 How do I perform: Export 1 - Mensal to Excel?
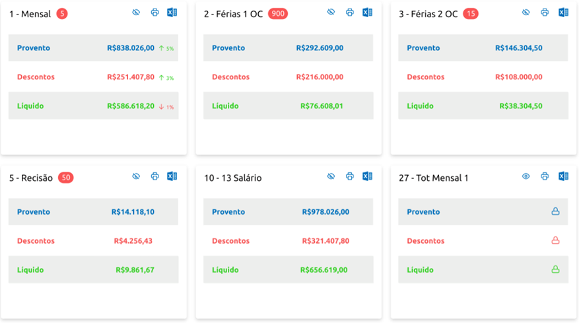pyautogui.click(x=172, y=13)
